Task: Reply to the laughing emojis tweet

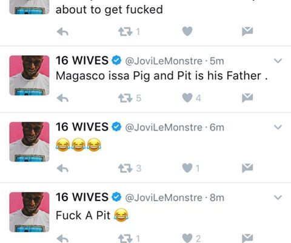Action: pos(62,168)
